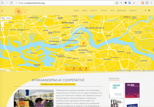Show ALL map markers
The height and width of the screenshot is (107, 154).
click(86, 69)
